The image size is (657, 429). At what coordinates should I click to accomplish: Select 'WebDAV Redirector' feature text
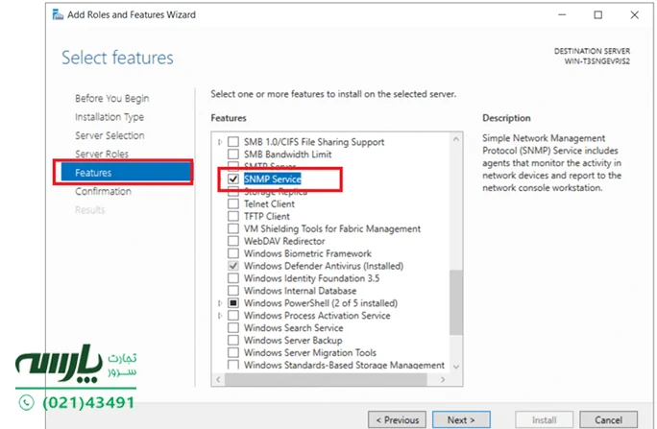[284, 241]
